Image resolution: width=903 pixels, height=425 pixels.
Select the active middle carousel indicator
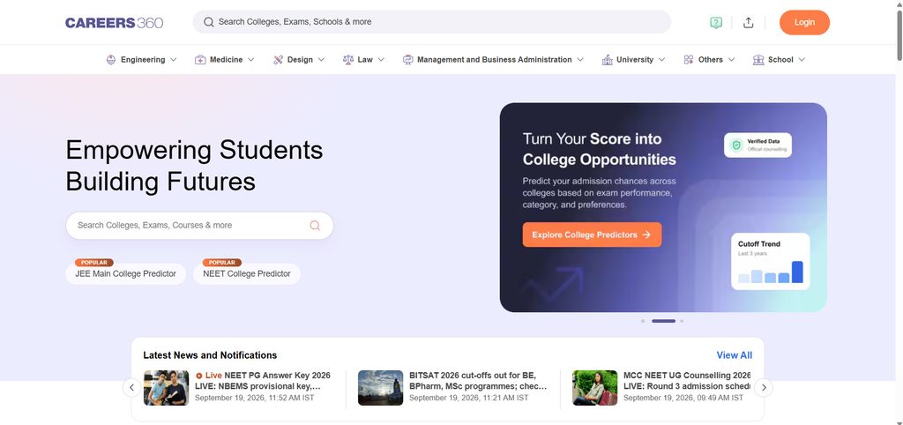click(663, 321)
